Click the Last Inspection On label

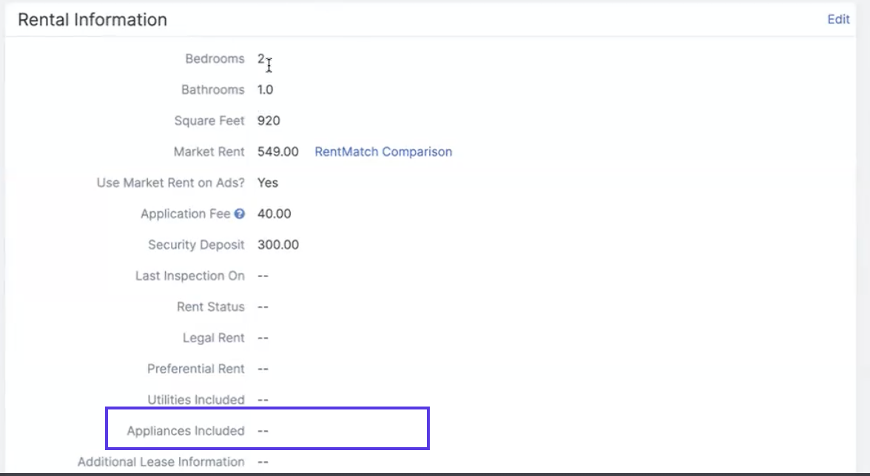pyautogui.click(x=189, y=276)
